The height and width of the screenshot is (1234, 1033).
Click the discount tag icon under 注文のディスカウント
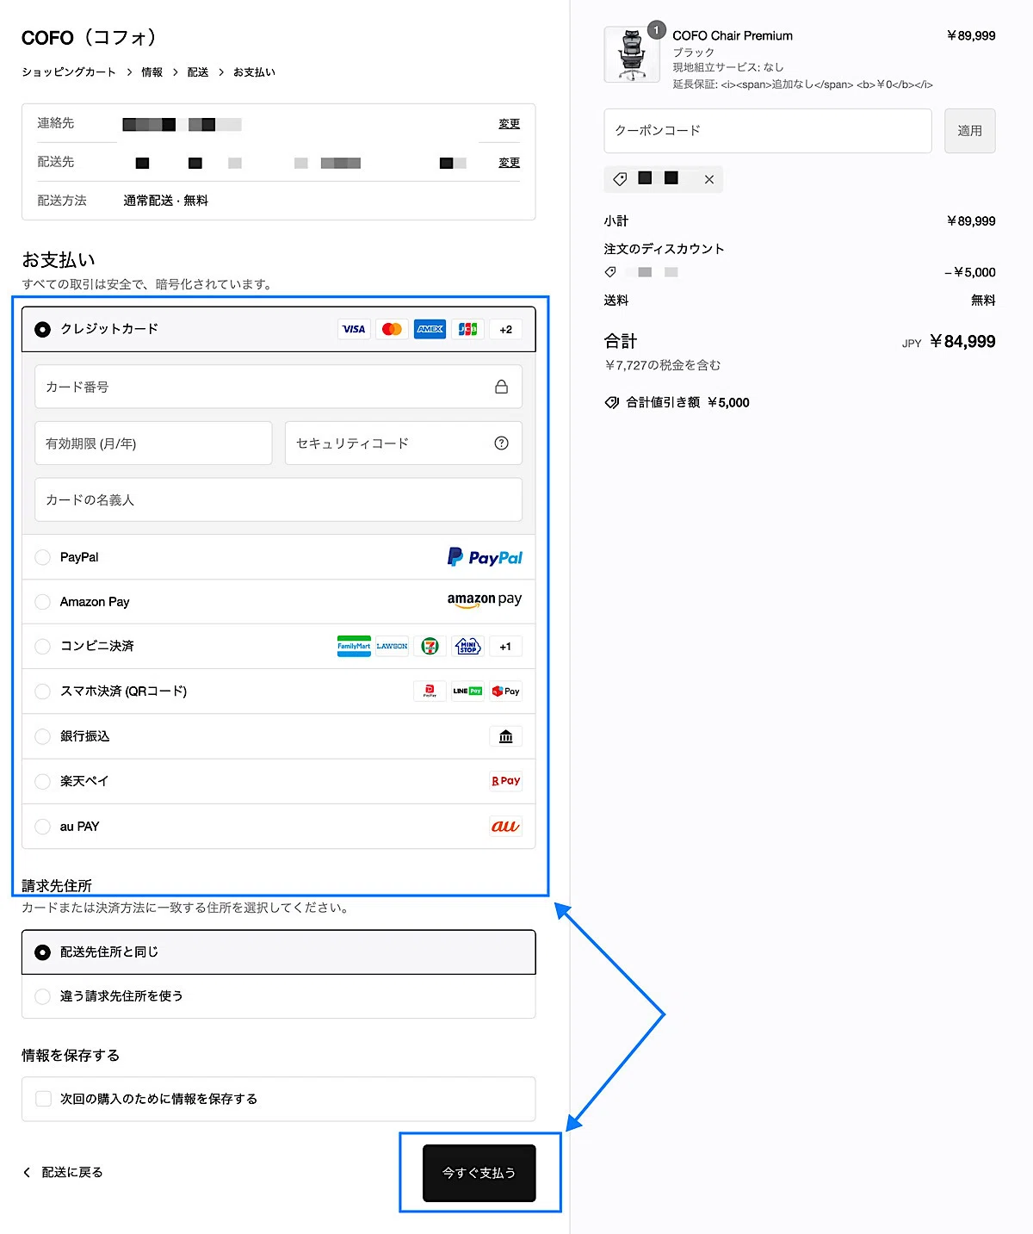610,272
